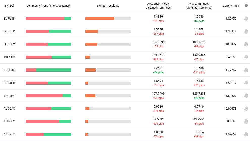Select the AUDJPY symbol
This screenshot has width=250, height=141.
pos(9,121)
